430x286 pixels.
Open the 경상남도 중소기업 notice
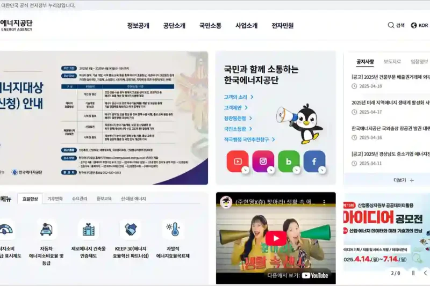click(x=391, y=154)
